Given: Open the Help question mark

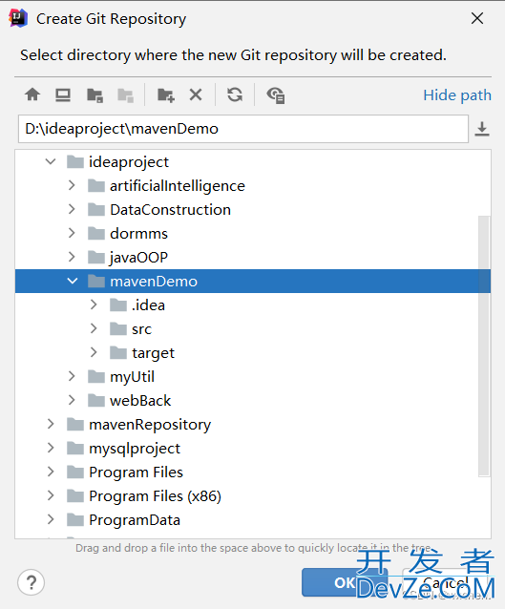Looking at the screenshot, I should coord(32,582).
